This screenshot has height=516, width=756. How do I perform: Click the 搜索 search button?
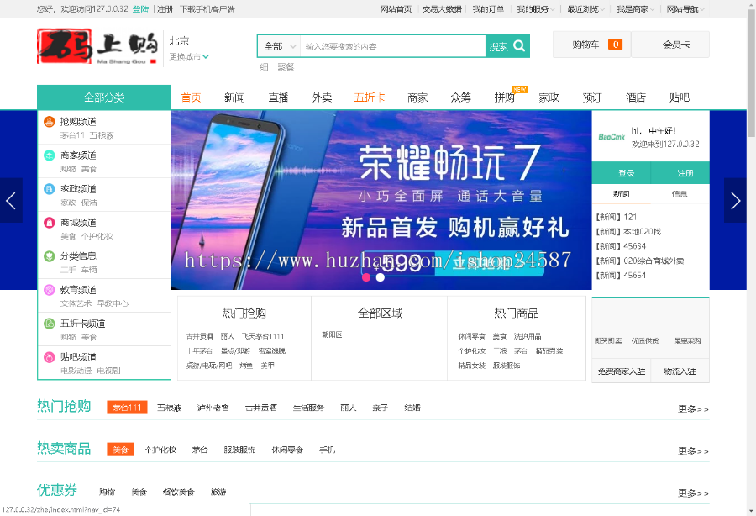[507, 46]
